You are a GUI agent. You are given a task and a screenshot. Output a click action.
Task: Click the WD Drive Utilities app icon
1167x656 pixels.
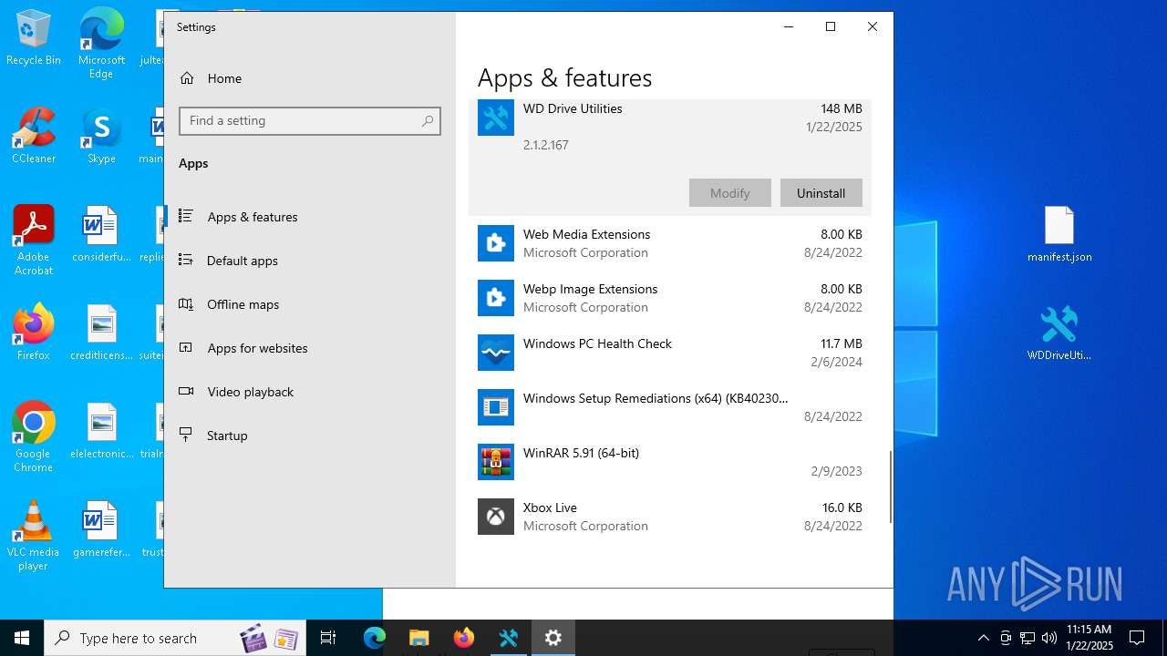(496, 118)
